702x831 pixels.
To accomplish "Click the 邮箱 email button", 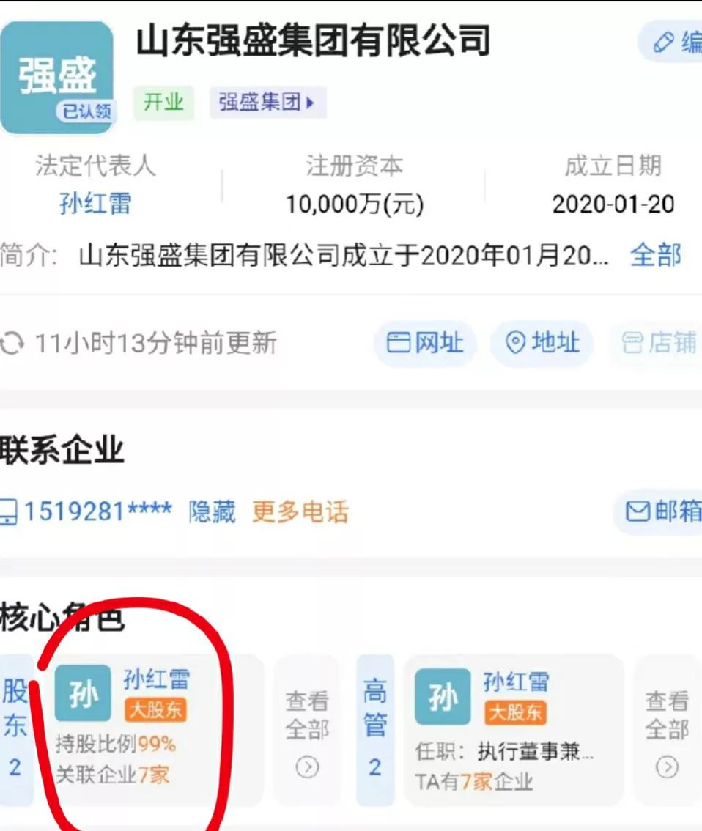I will pos(659,511).
